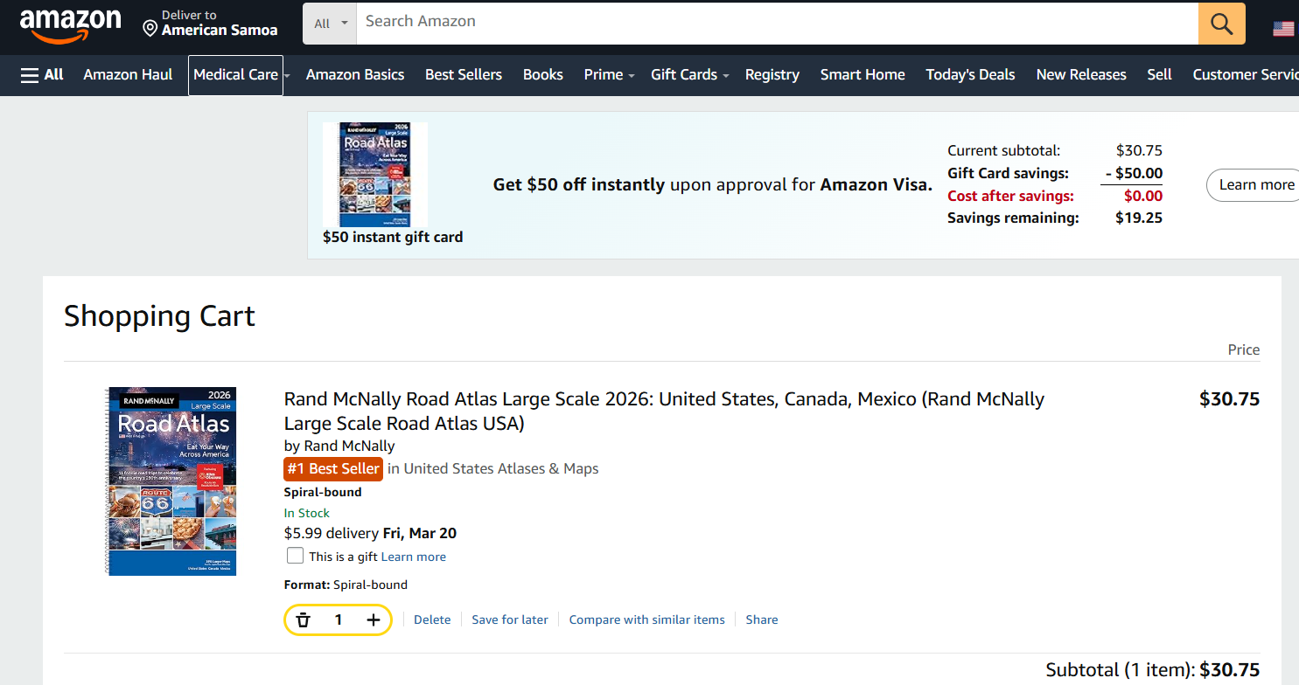Click the #1 Best Seller badge
The width and height of the screenshot is (1299, 685).
click(x=333, y=469)
